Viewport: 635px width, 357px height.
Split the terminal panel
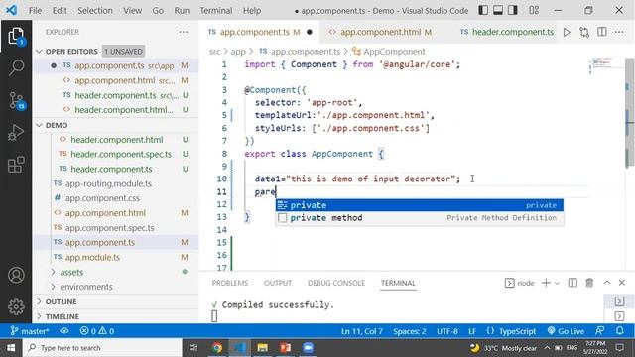coord(572,283)
